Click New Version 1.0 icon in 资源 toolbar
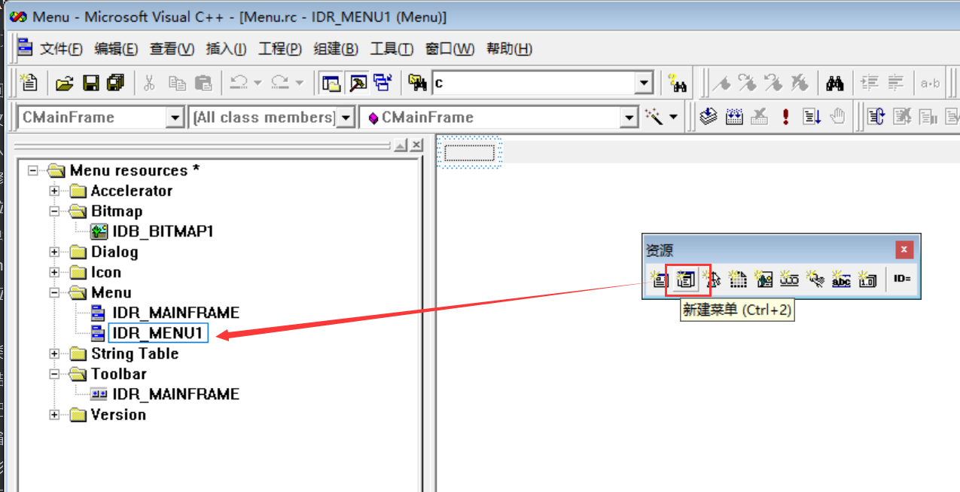The image size is (960, 492). click(867, 280)
